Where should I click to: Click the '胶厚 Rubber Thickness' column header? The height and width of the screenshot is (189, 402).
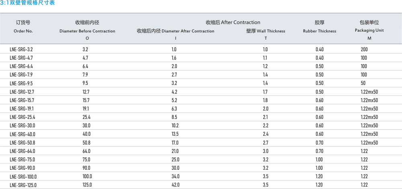point(320,26)
